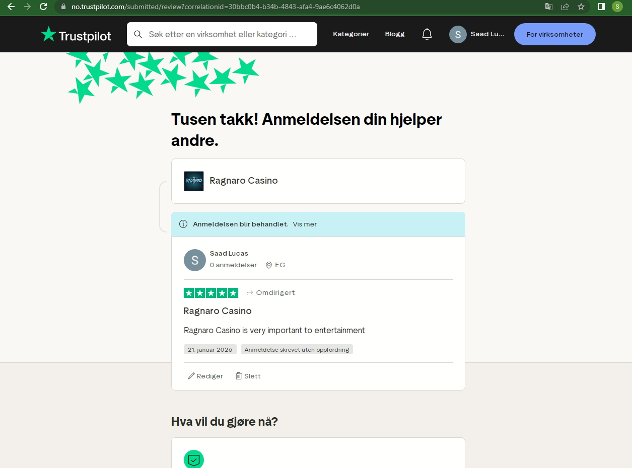Reload the page with refresh icon
The image size is (632, 468).
(43, 7)
